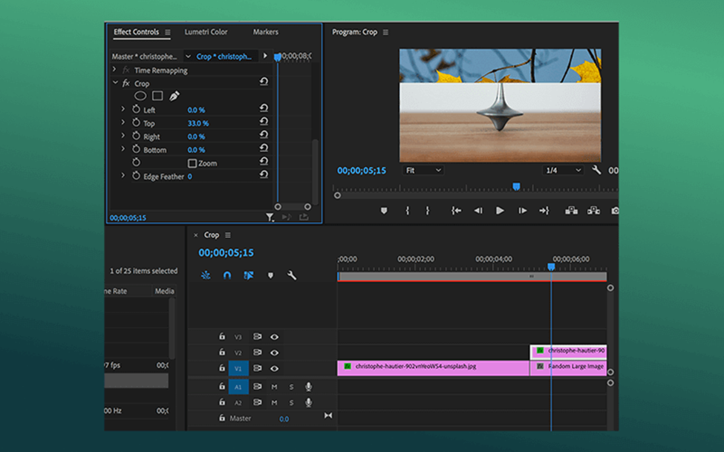Solo the A1 audio track

(291, 387)
